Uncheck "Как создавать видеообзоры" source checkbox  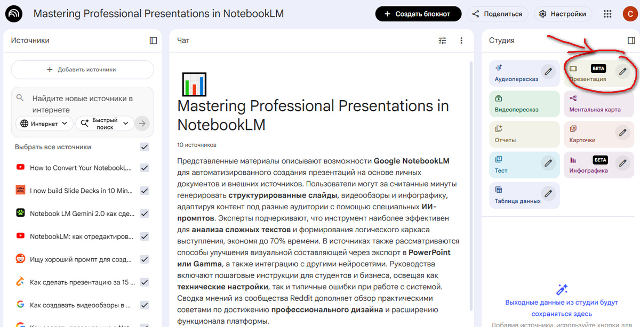(x=144, y=305)
